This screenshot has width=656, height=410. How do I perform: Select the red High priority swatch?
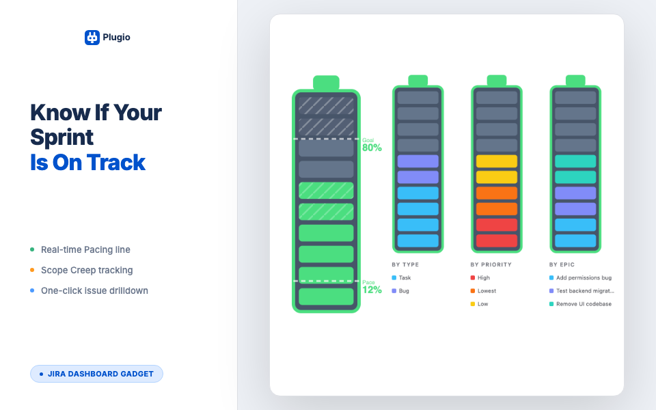pyautogui.click(x=473, y=278)
